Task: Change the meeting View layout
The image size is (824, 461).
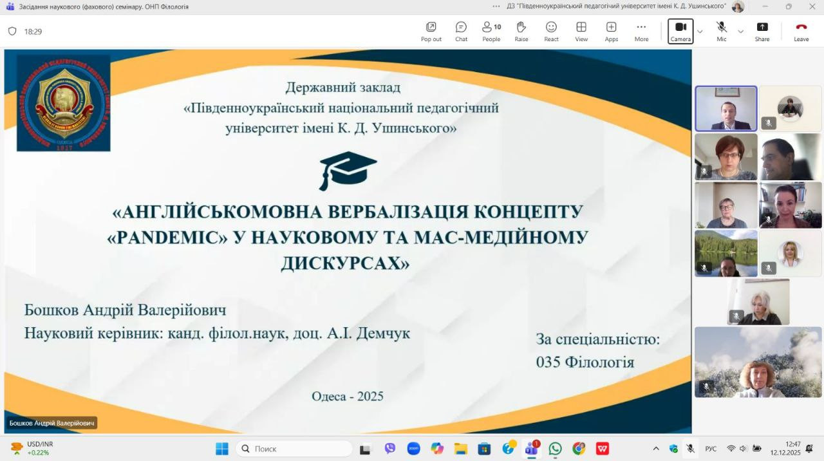Action: coord(581,31)
